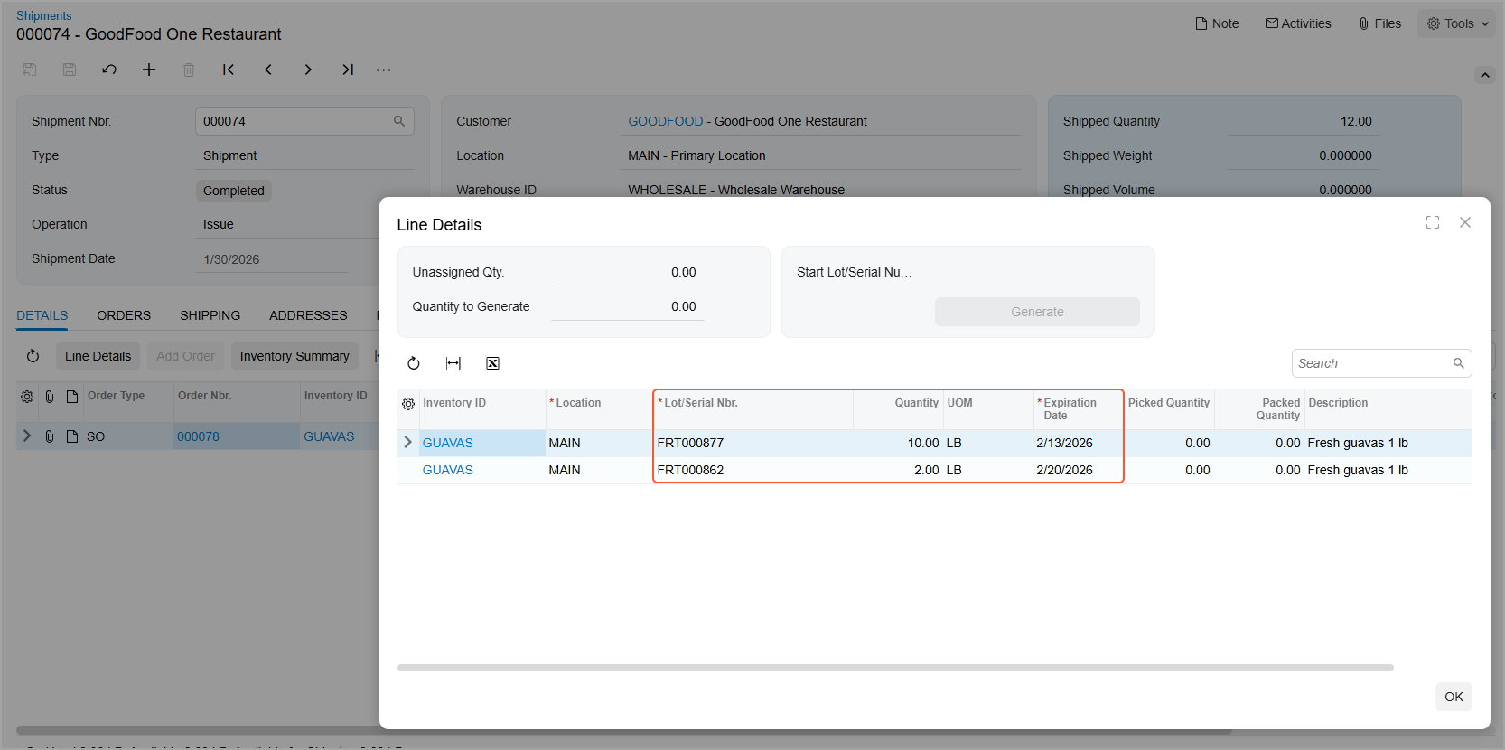The width and height of the screenshot is (1505, 750).
Task: Go to the next shipment record
Action: [308, 70]
